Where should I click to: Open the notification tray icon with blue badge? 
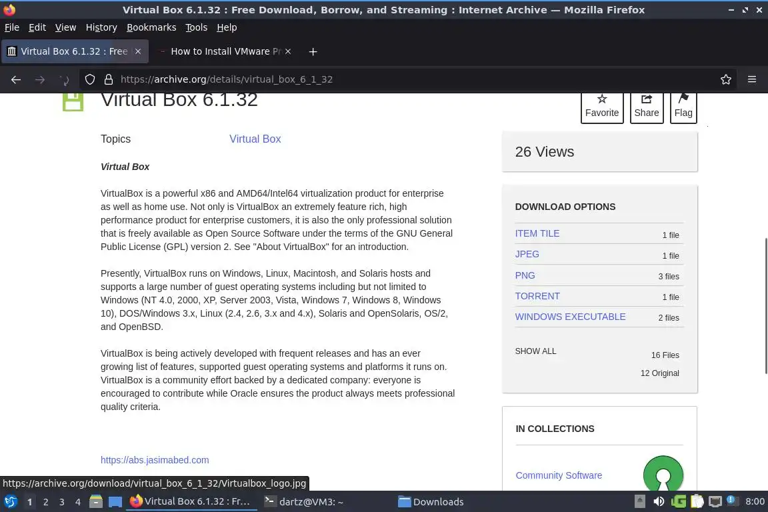[732, 501]
